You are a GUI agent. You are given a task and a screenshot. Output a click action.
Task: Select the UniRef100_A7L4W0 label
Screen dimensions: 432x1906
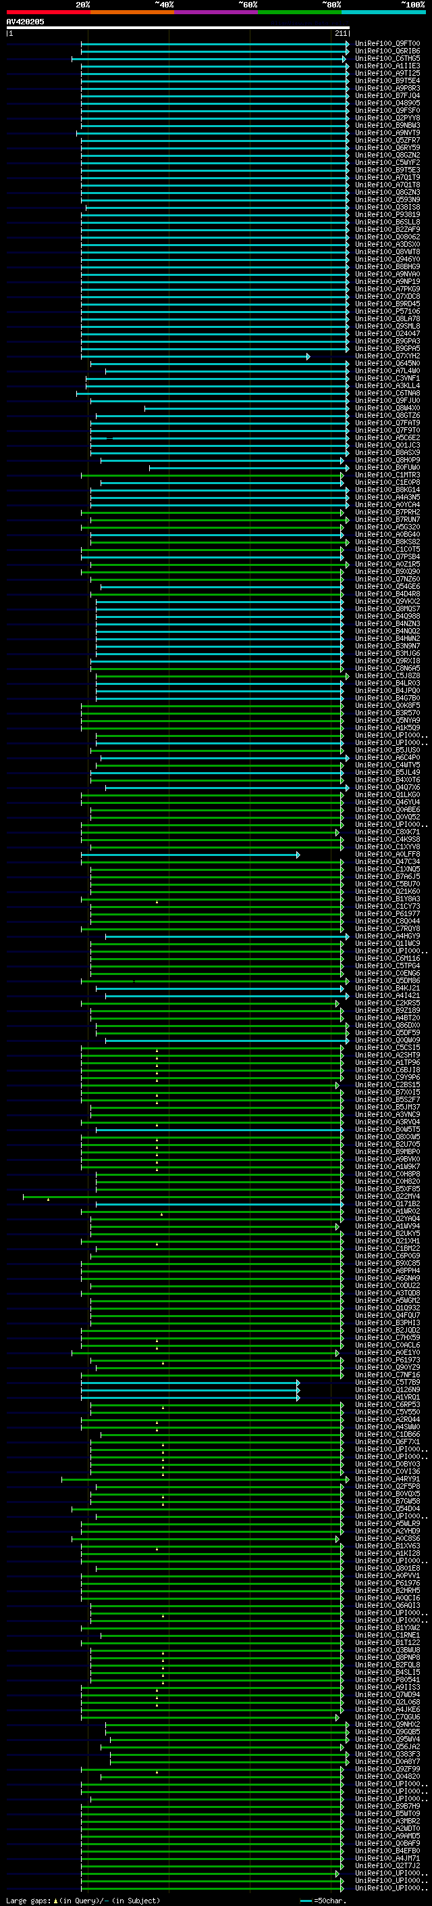coord(387,371)
